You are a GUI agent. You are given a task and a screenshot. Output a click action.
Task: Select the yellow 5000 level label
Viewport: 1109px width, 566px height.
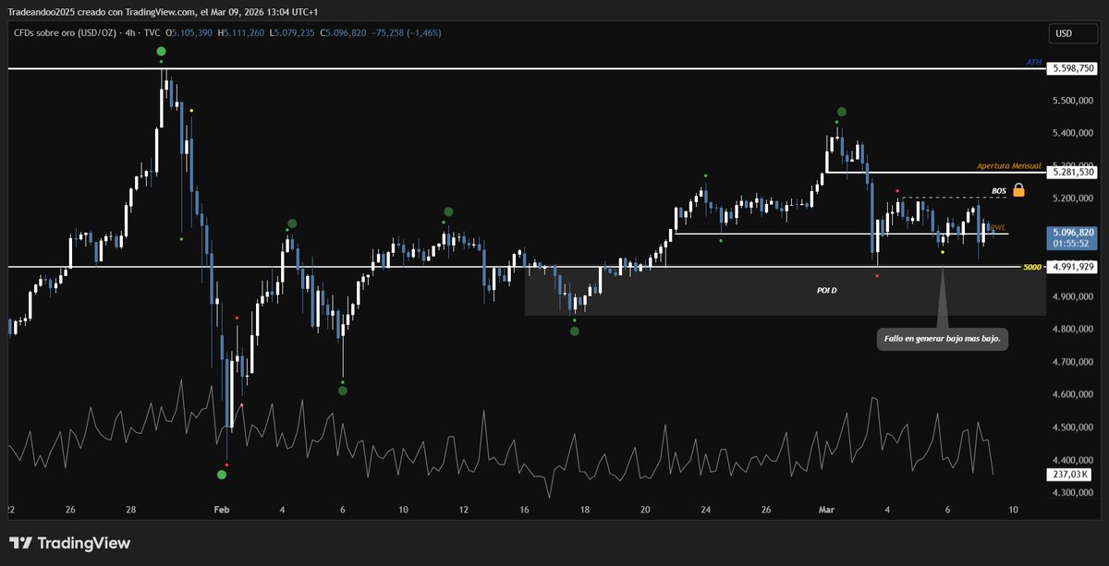click(1032, 268)
